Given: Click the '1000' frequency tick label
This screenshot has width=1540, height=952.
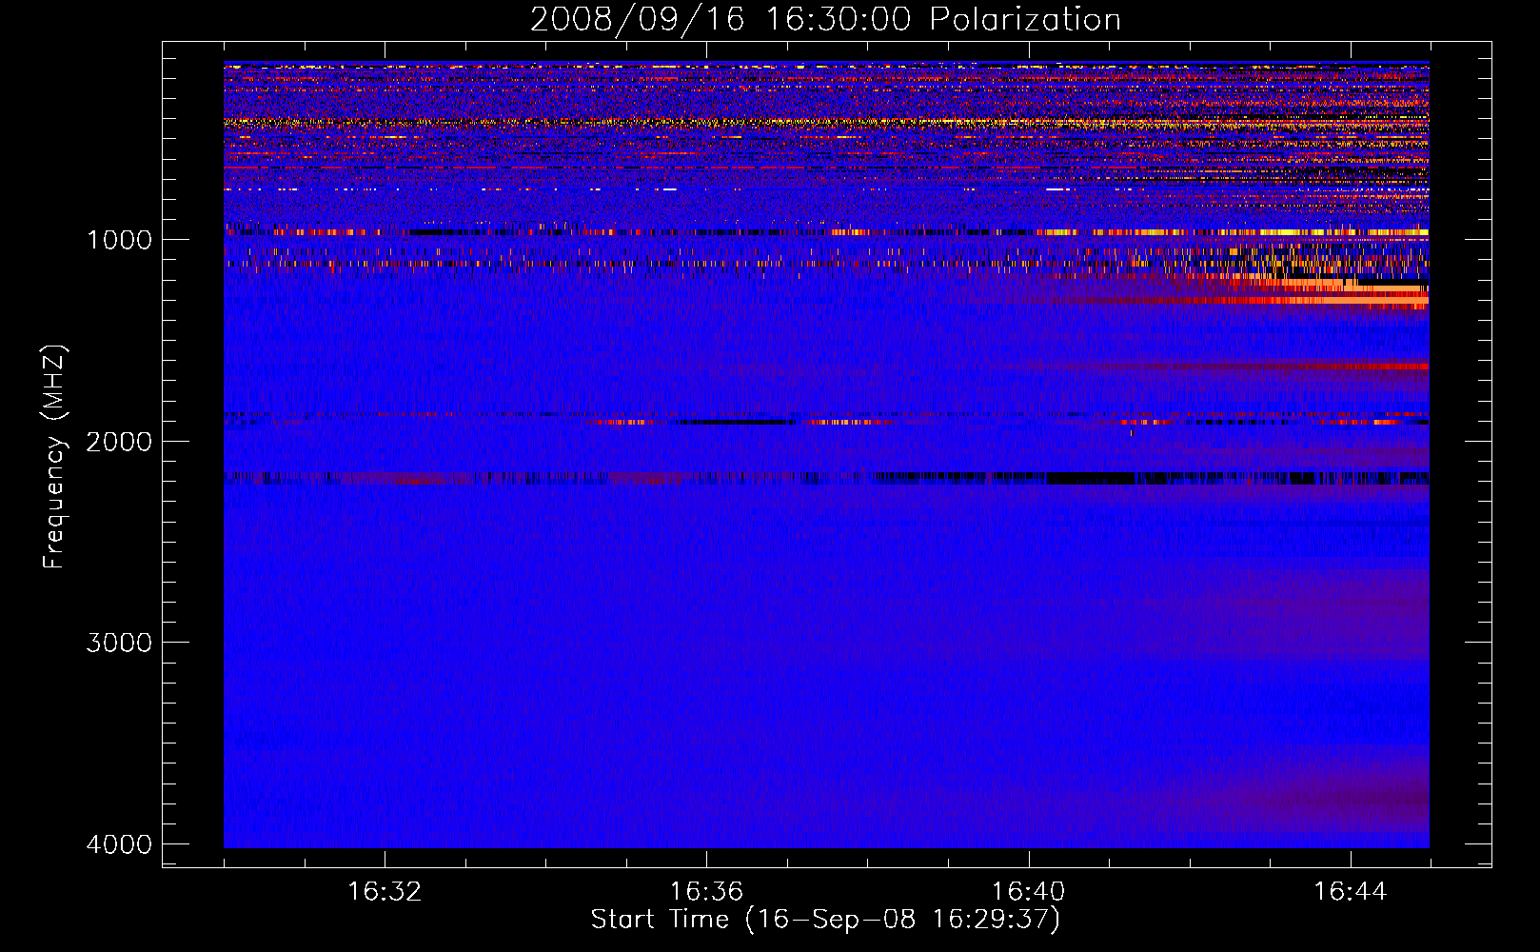Looking at the screenshot, I should (x=119, y=239).
